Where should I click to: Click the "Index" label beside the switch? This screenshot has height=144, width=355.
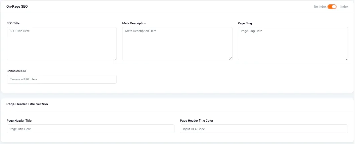344,7
